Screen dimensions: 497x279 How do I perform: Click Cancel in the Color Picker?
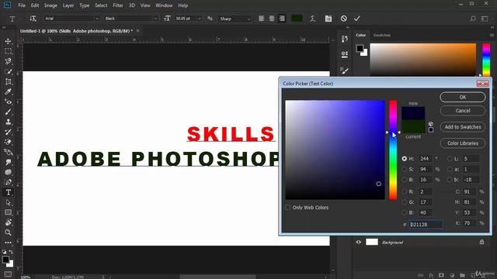coord(463,111)
